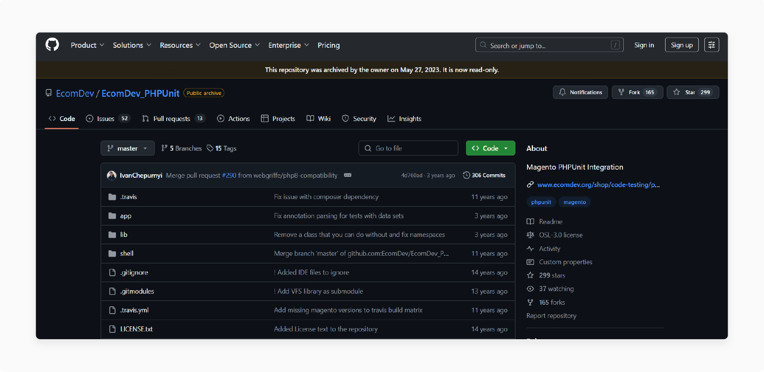Open commit 4d760ad hash link

point(412,175)
